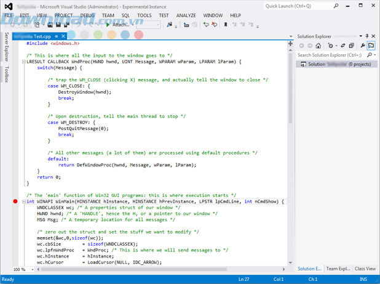The width and height of the screenshot is (380, 284).
Task: Collapse the WndProc function outline
Action: (24, 62)
